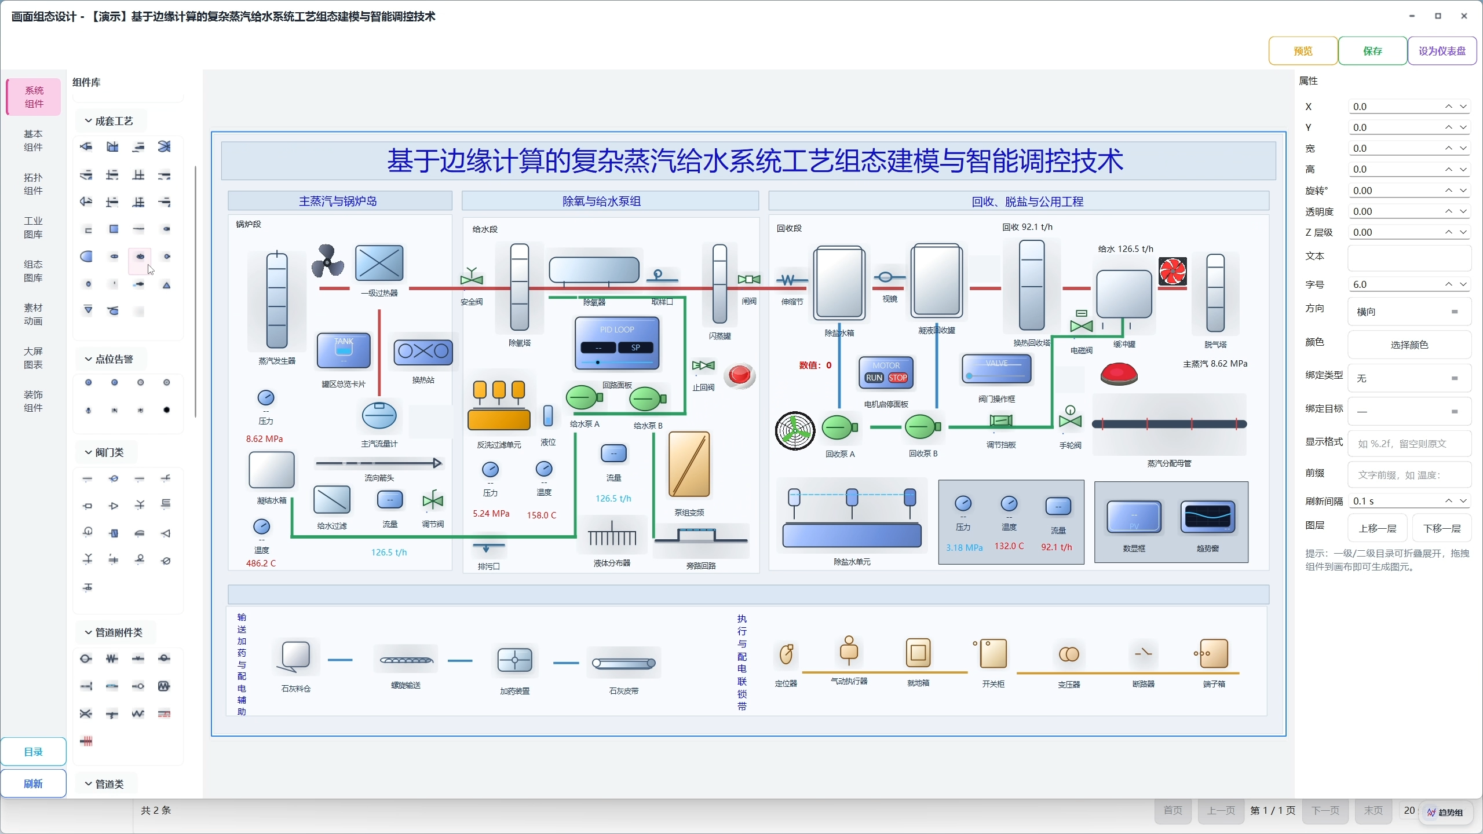The height and width of the screenshot is (834, 1483).
Task: Click the 刷新 refresh button
Action: coord(34,784)
